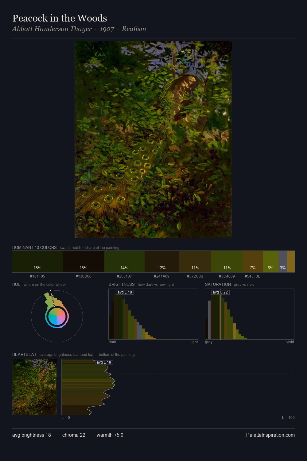This screenshot has width=307, height=461.
Task: Click the color wheel center in hue chart
Action: pyautogui.click(x=57, y=316)
